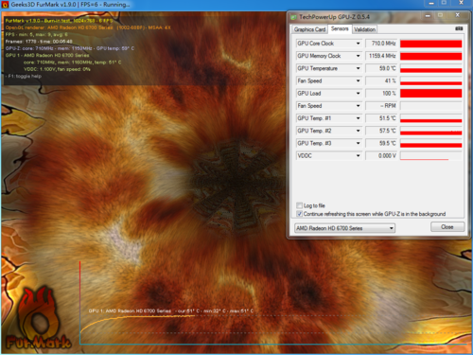Click the Close button in GPU-Z
The height and width of the screenshot is (355, 473).
click(x=447, y=227)
